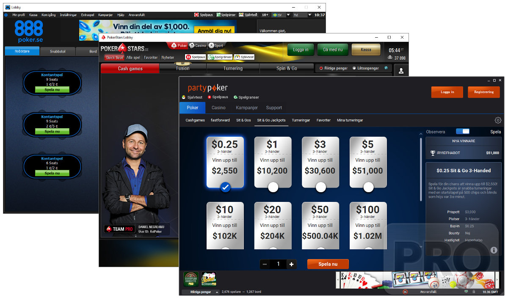
Task: Switch to the fastforward sub-tab
Action: coord(221,120)
